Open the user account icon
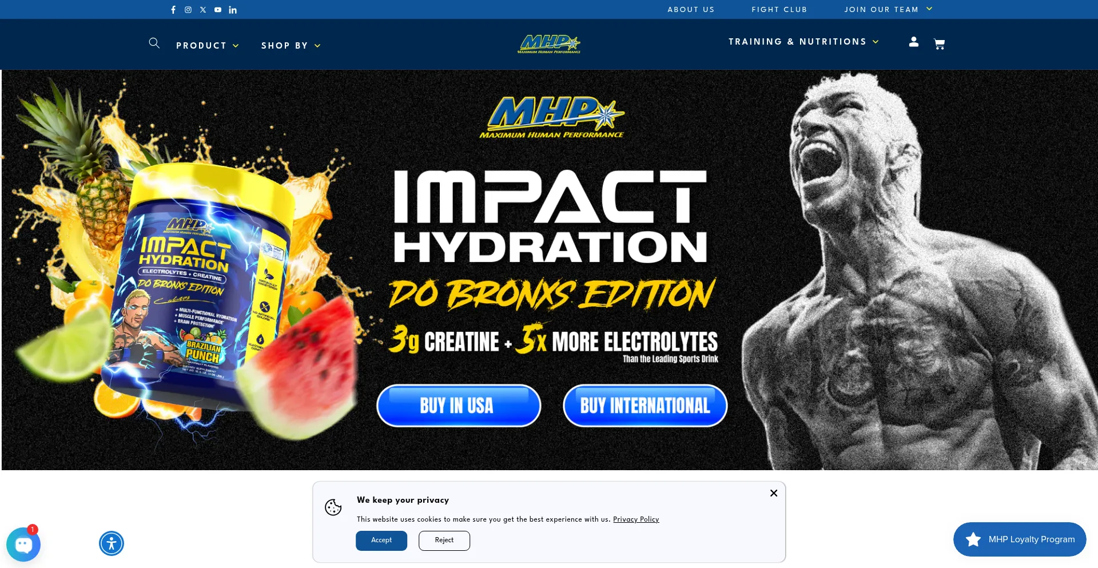Viewport: 1098px width, 568px height. 914,42
